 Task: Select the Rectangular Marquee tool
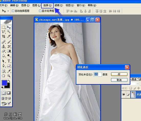(4, 27)
